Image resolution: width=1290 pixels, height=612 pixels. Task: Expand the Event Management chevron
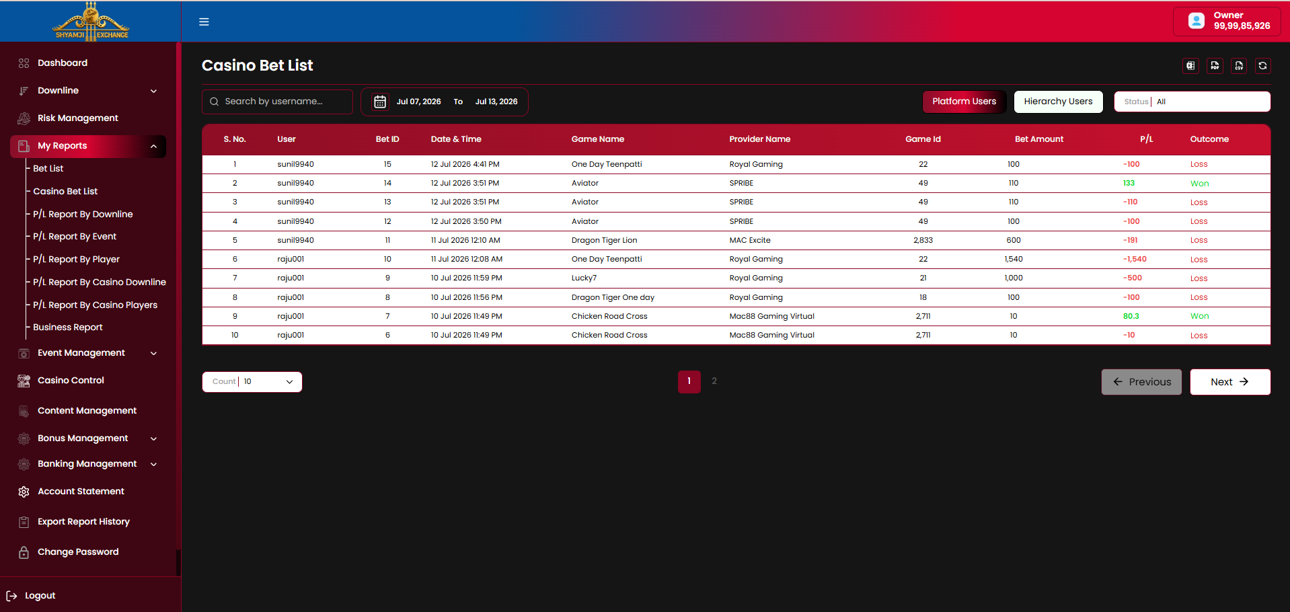pos(153,353)
